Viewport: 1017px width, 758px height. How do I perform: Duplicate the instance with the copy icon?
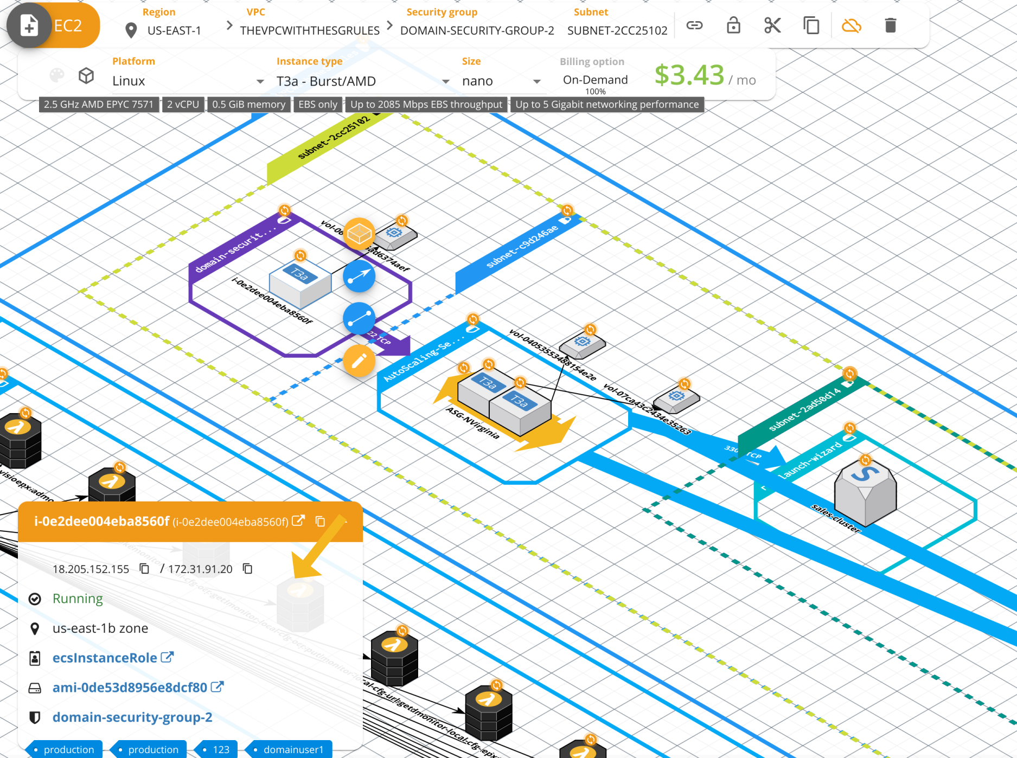point(811,25)
